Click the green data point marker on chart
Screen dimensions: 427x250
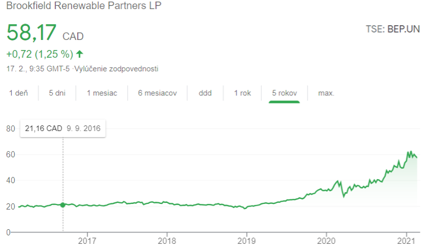coord(63,205)
